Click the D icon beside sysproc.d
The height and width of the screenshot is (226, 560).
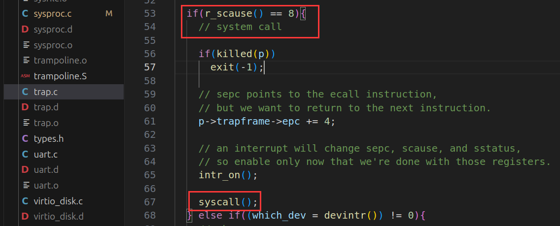click(25, 30)
